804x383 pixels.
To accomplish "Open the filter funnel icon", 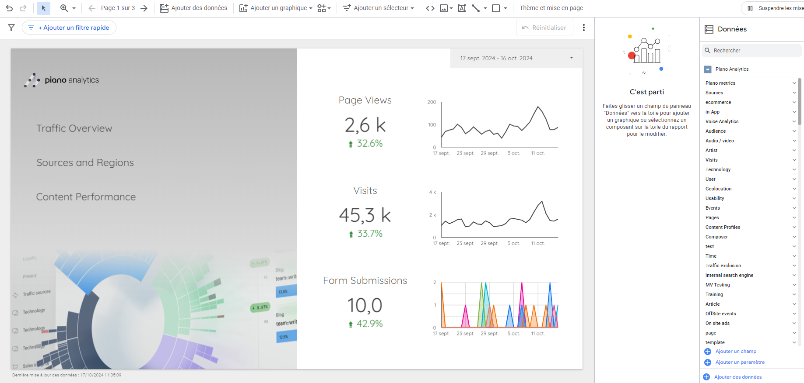I will tap(12, 28).
